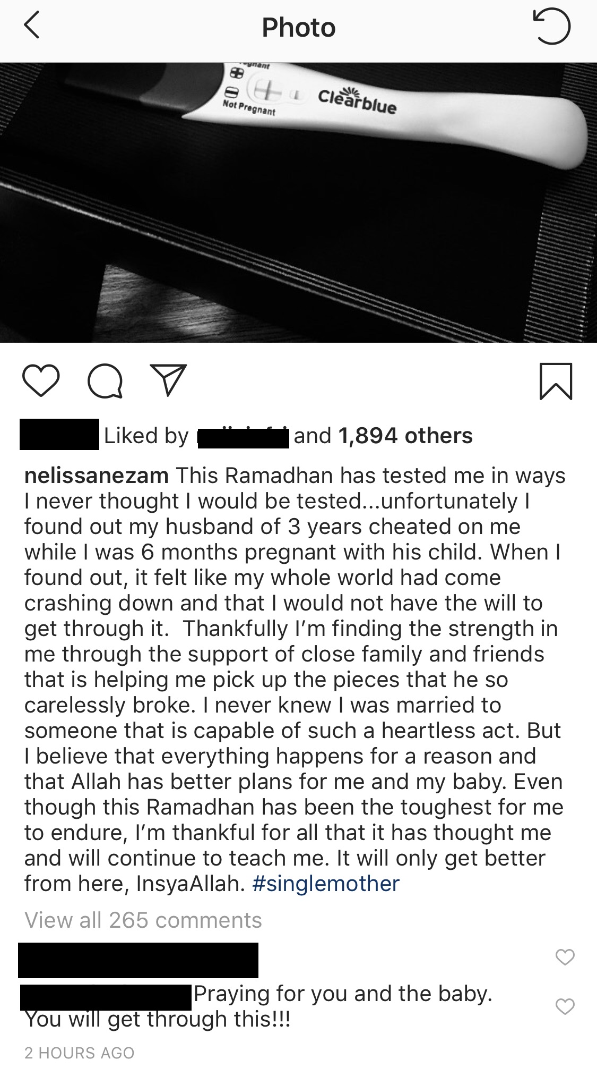Share the post with the paper plane icon
The image size is (597, 1076).
tap(168, 379)
